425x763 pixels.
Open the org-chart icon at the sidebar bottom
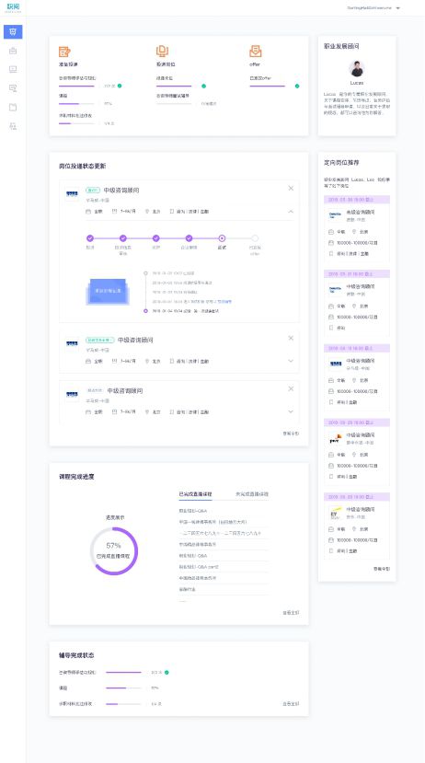tap(13, 126)
